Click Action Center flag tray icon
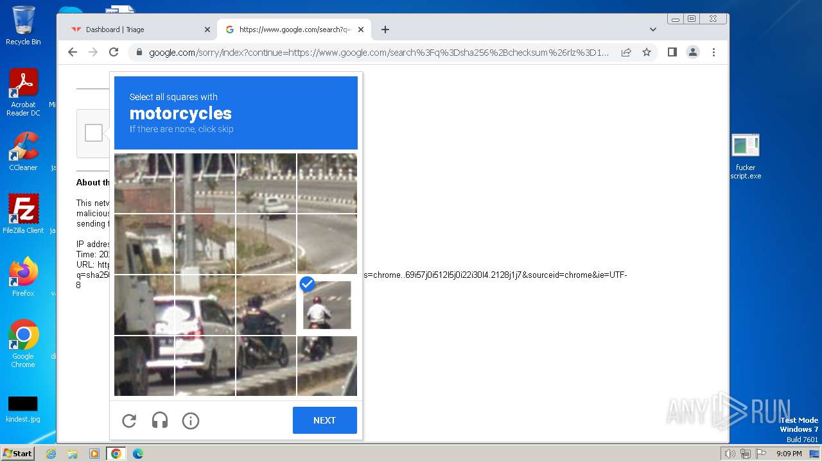The height and width of the screenshot is (462, 822). [761, 454]
